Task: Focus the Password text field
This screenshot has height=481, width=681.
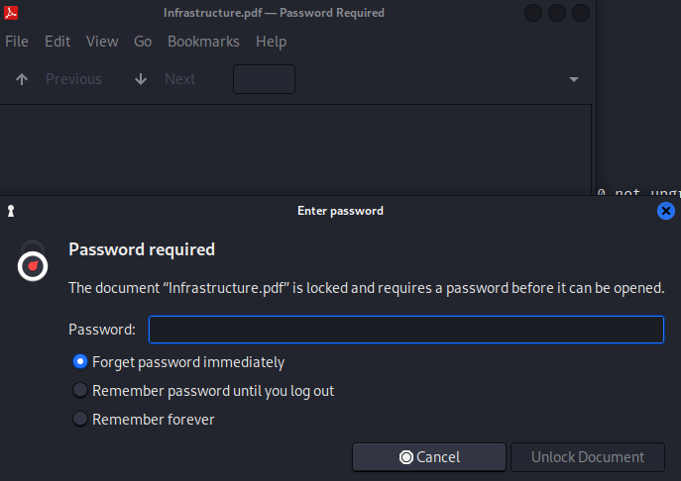Action: [406, 330]
